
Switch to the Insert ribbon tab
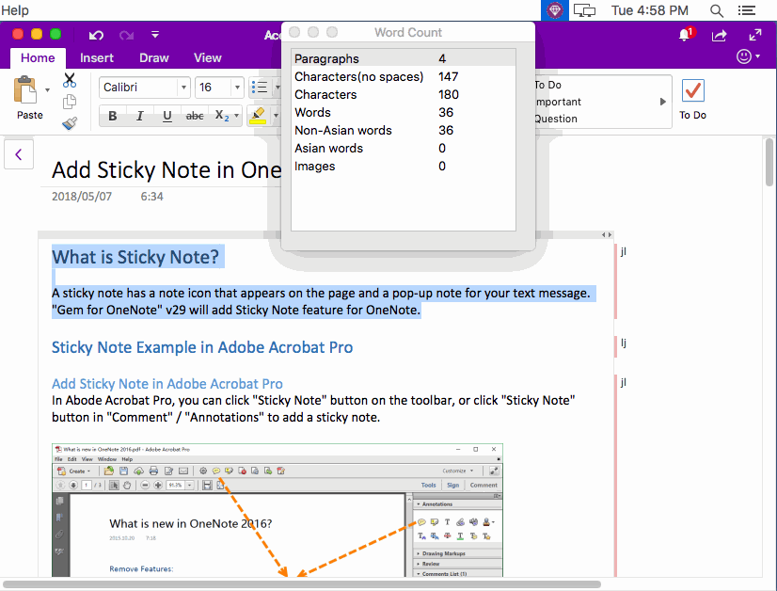pos(97,57)
